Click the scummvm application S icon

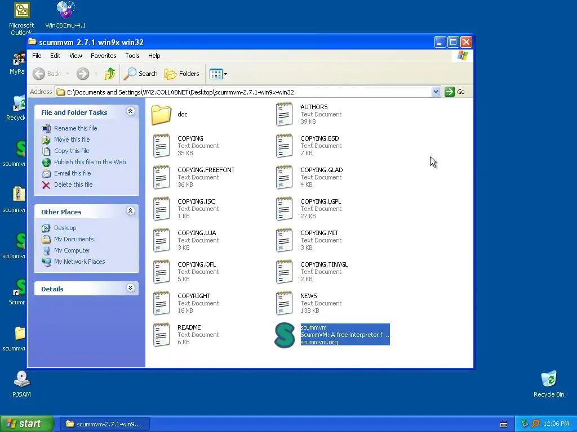[x=285, y=335]
